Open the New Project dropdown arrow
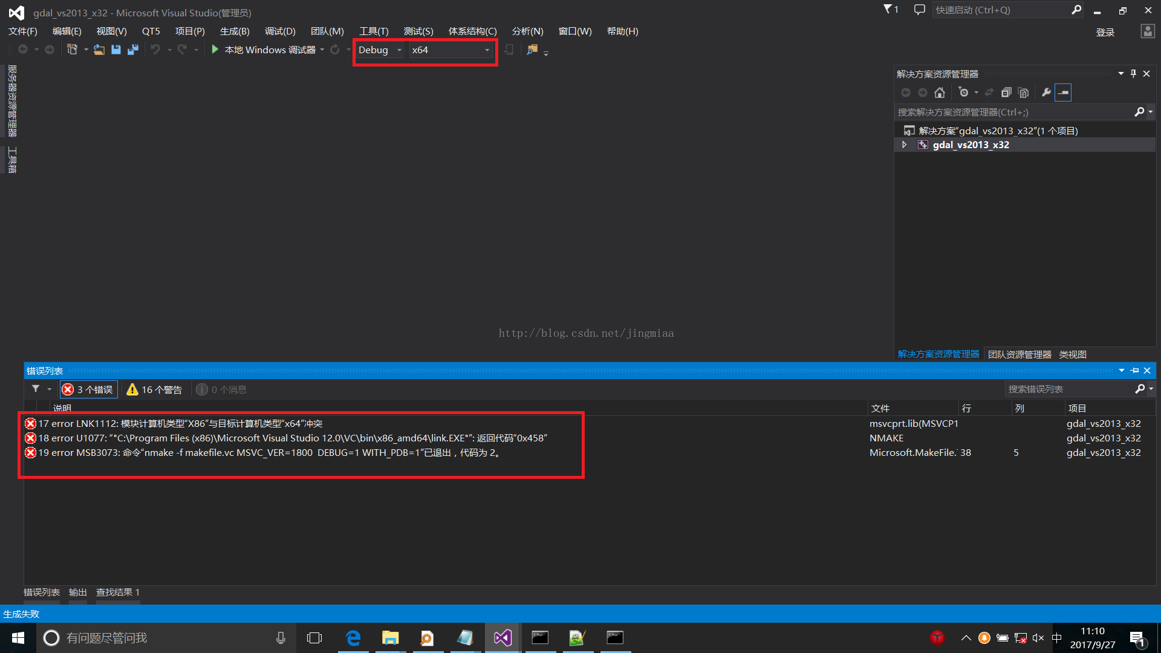Image resolution: width=1161 pixels, height=653 pixels. pyautogui.click(x=86, y=50)
